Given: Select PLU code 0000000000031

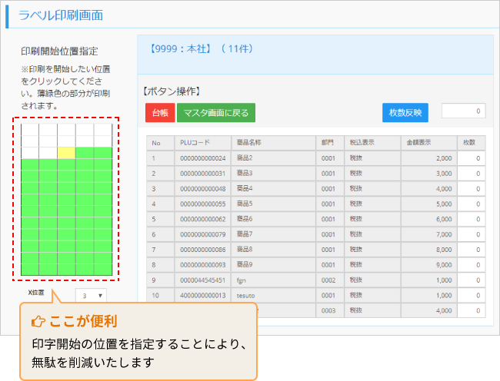Looking at the screenshot, I should [203, 174].
